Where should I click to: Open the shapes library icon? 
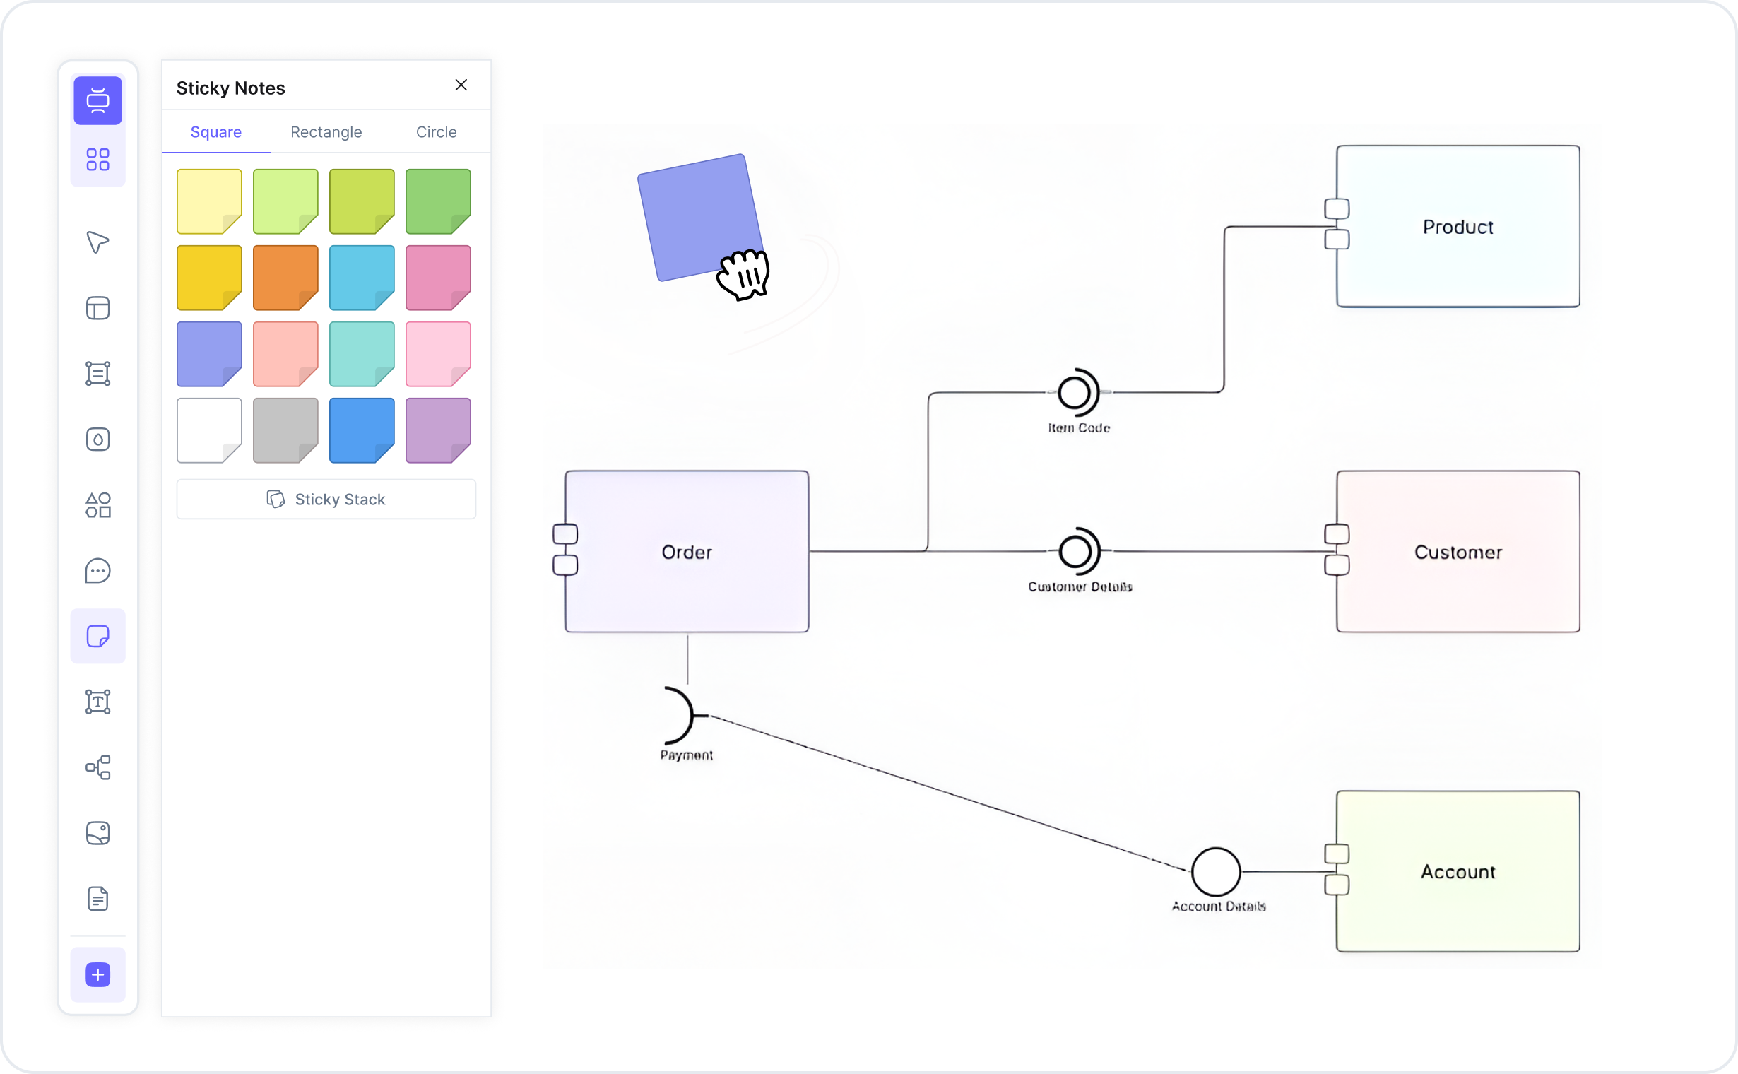tap(98, 505)
